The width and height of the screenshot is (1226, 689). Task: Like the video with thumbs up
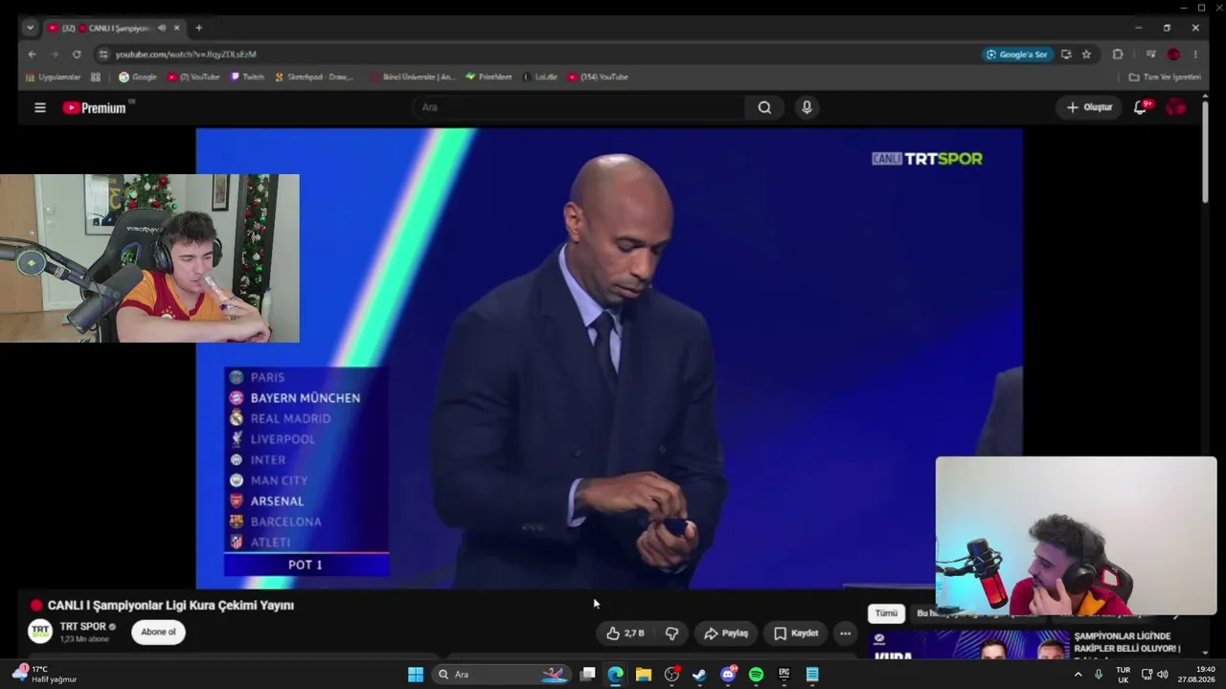click(624, 633)
